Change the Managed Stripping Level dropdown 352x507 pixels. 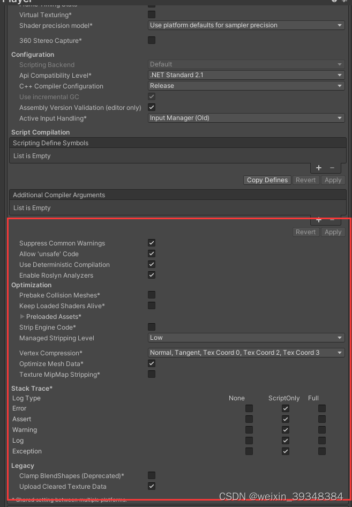[246, 338]
